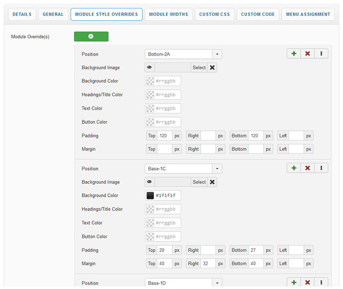Open the Menu Assignment tab
The width and height of the screenshot is (343, 289).
point(308,14)
